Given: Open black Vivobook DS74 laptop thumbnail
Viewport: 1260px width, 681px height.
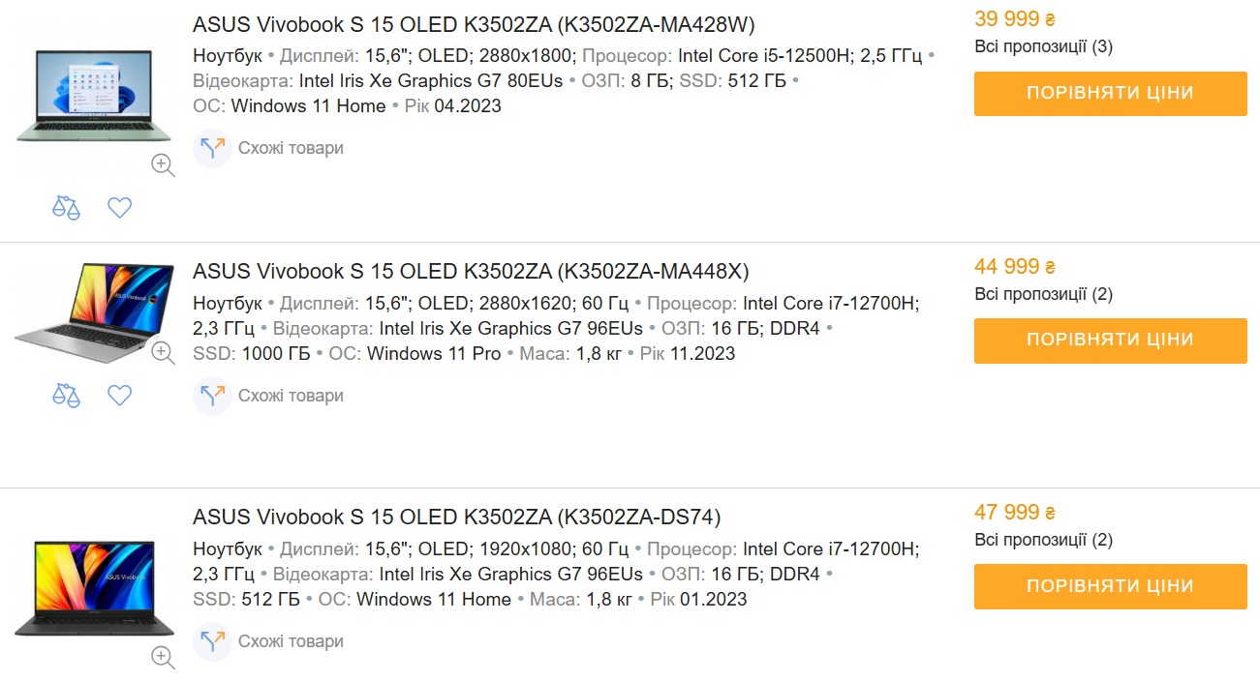Looking at the screenshot, I should coord(94,588).
